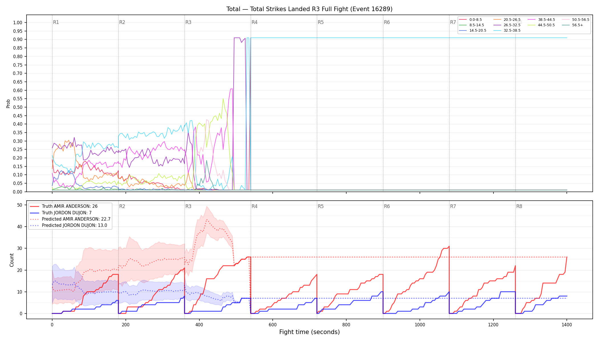Click the '44.5-50.5' legend label

click(547, 25)
